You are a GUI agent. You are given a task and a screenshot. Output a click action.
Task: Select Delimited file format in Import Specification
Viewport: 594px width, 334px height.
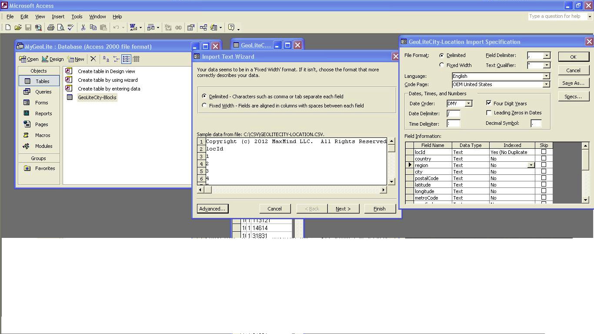(442, 55)
